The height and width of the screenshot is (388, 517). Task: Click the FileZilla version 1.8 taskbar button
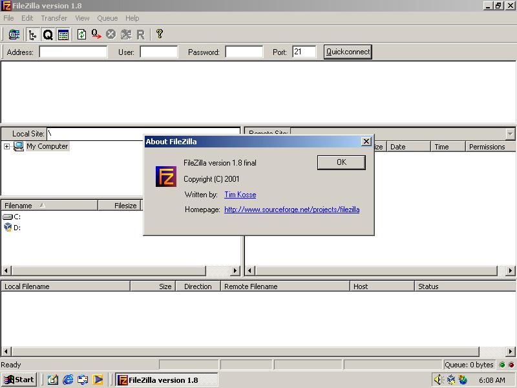pos(167,380)
